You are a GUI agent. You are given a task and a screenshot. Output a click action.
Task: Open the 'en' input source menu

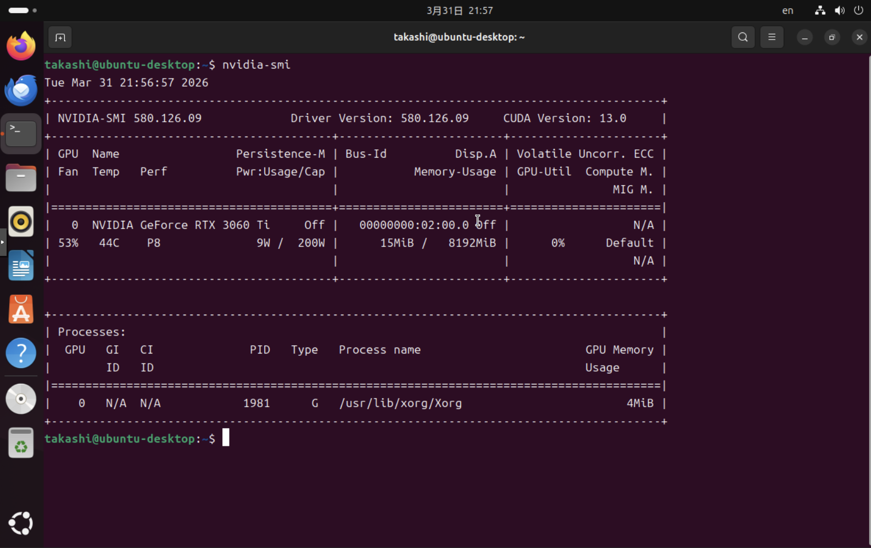coord(788,10)
